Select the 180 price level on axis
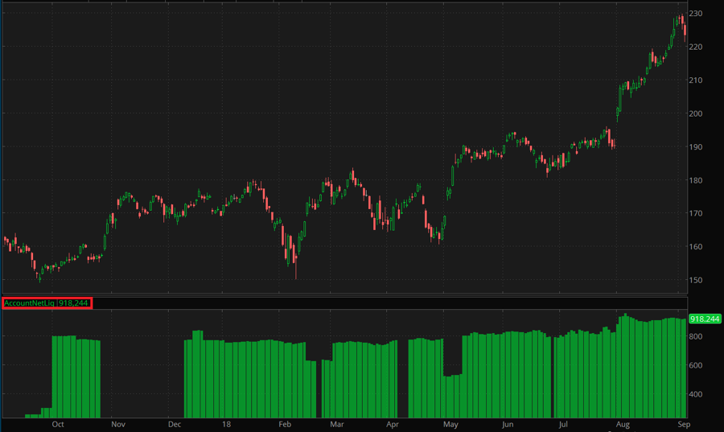This screenshot has height=432, width=724. 697,180
